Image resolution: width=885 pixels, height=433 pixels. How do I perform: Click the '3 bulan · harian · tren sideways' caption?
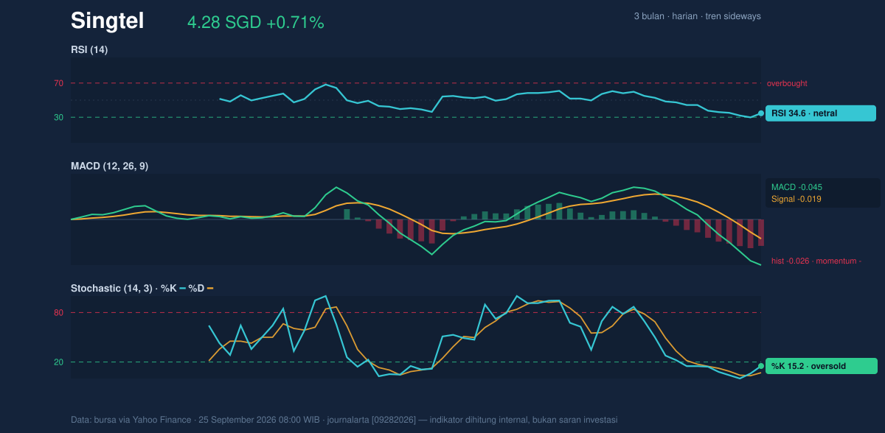[697, 16]
